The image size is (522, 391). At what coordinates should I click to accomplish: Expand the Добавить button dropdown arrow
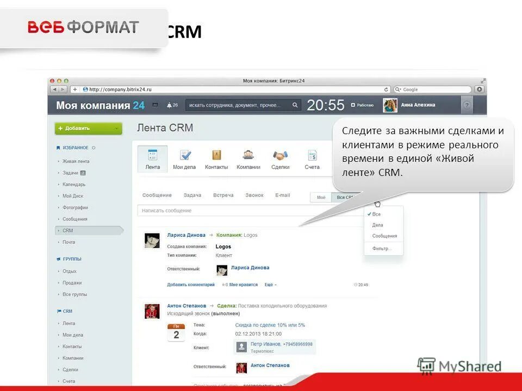coord(116,128)
